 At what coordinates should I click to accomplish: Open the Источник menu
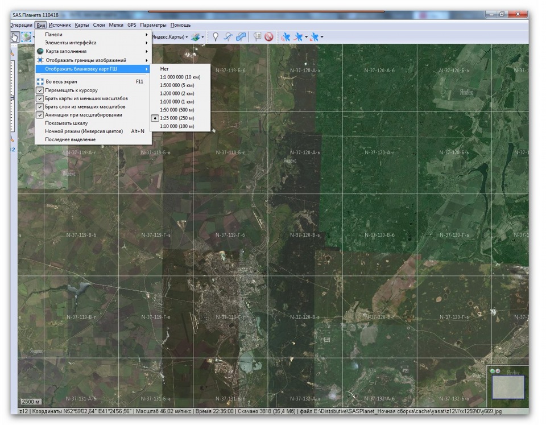[60, 25]
